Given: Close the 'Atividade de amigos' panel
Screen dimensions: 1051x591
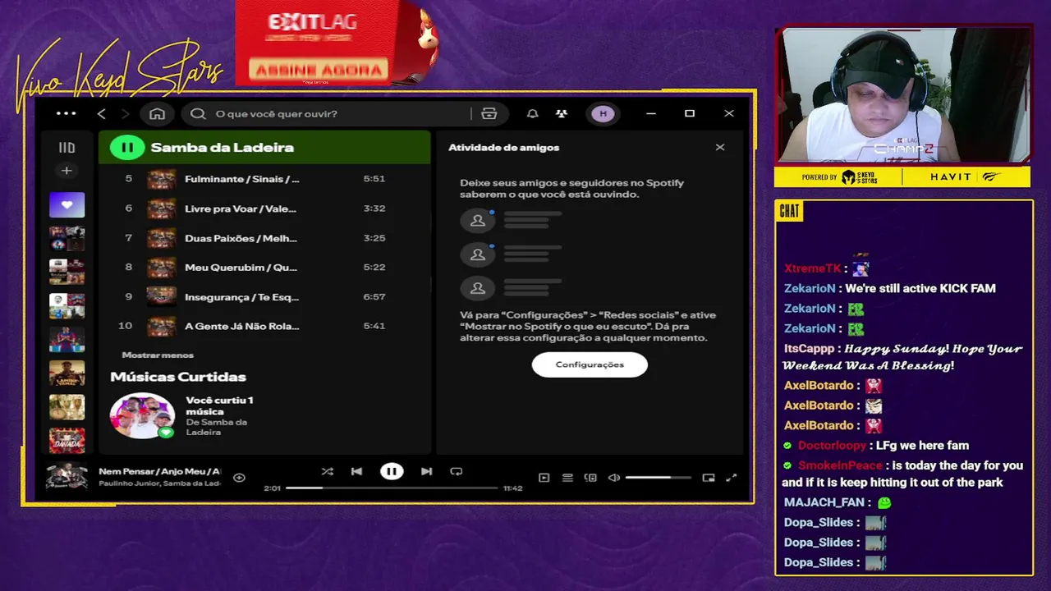Looking at the screenshot, I should [720, 148].
